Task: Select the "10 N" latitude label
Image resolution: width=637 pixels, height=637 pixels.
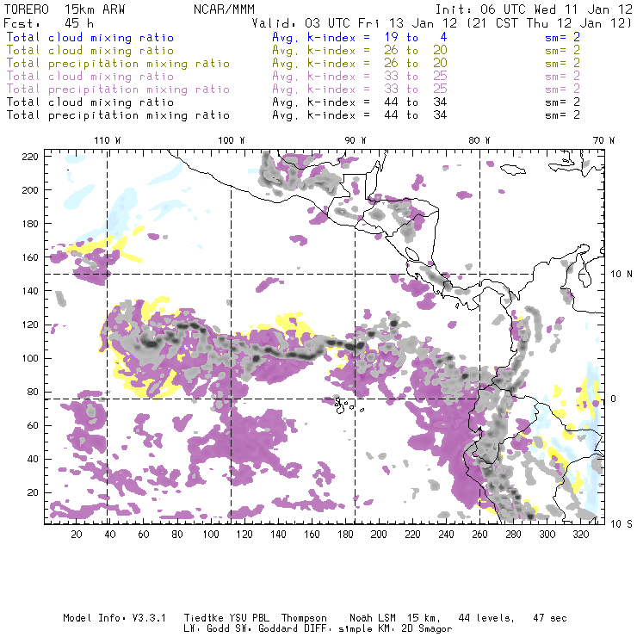Action: 622,275
